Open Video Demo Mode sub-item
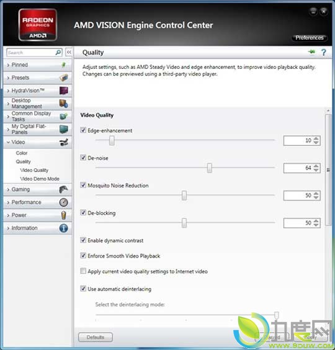 click(40, 179)
